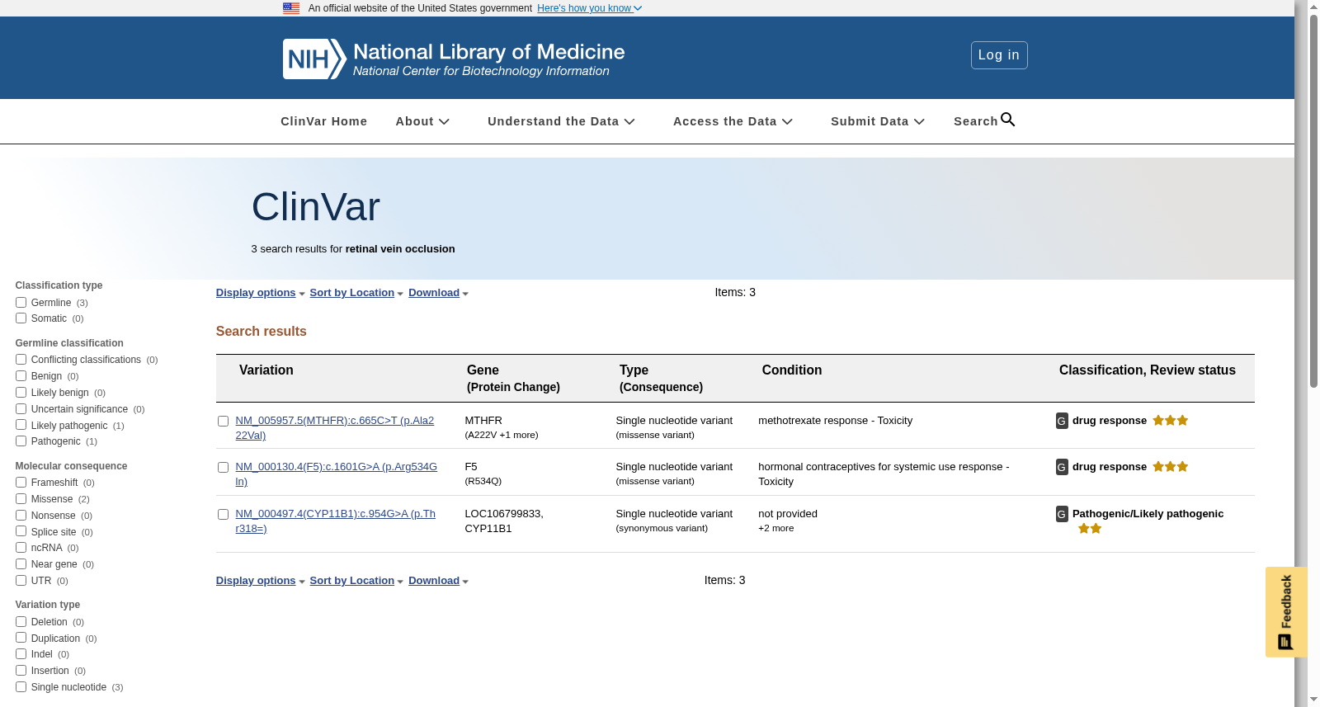This screenshot has height=707, width=1320.
Task: Expand the top Display options dropdown
Action: (261, 293)
